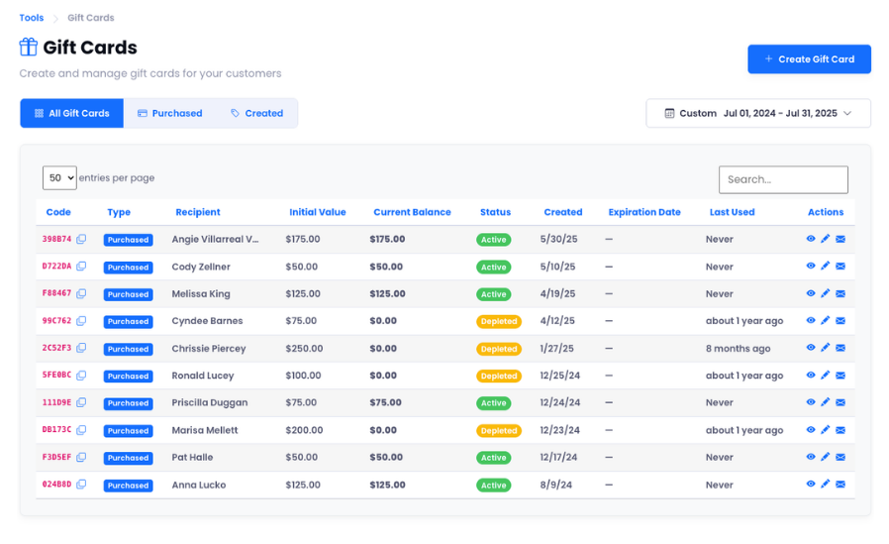This screenshot has width=889, height=544.
Task: Click gift card code 2C52F3
Action: click(x=56, y=348)
